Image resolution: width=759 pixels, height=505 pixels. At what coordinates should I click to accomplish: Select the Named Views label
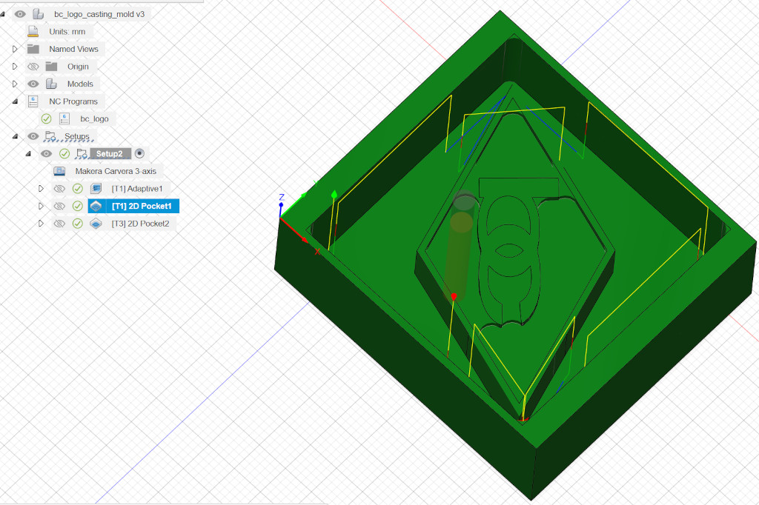click(x=73, y=49)
